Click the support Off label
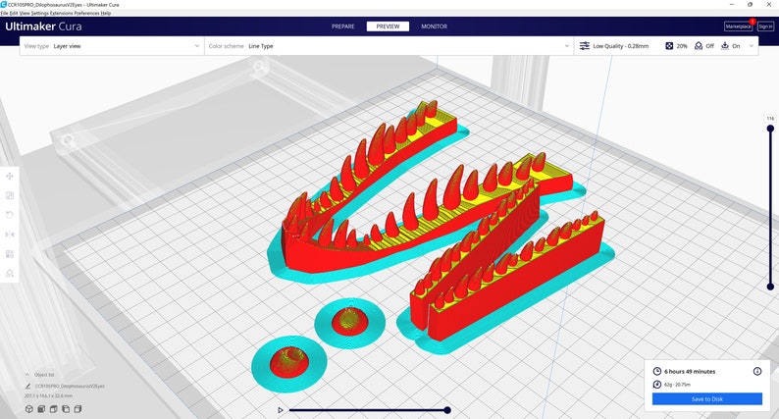The image size is (779, 419). tap(709, 46)
